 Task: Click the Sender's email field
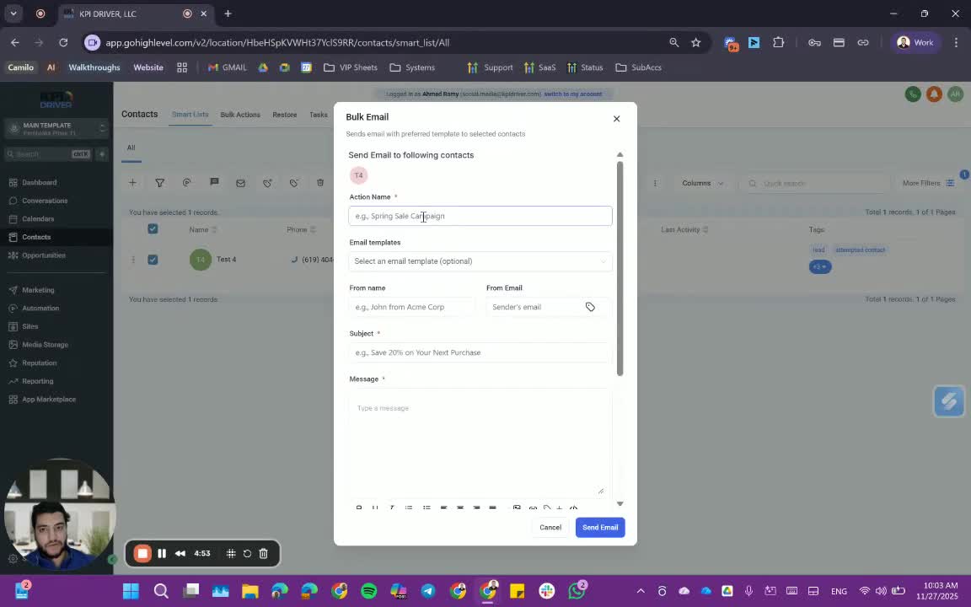(535, 307)
